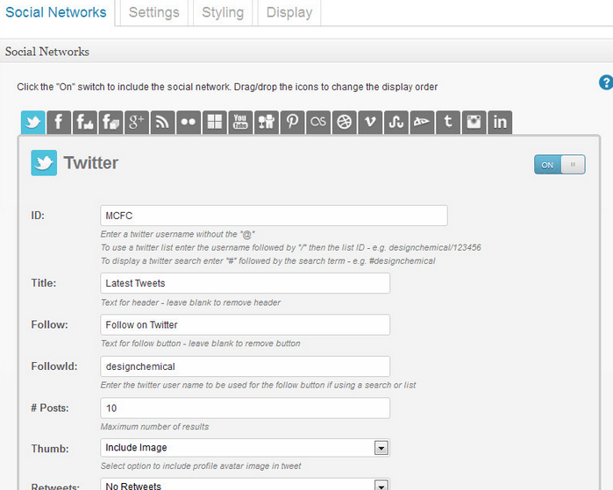Image resolution: width=613 pixels, height=490 pixels.
Task: Click the 'ID:' field label
Action: (x=38, y=216)
